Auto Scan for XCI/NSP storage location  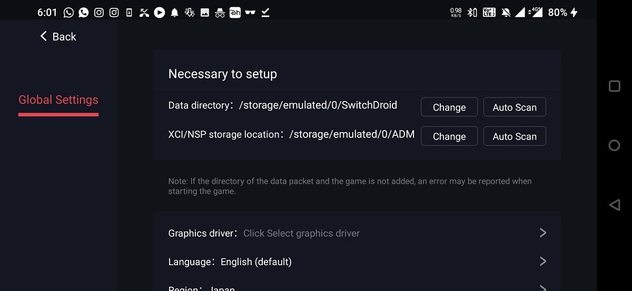[515, 136]
